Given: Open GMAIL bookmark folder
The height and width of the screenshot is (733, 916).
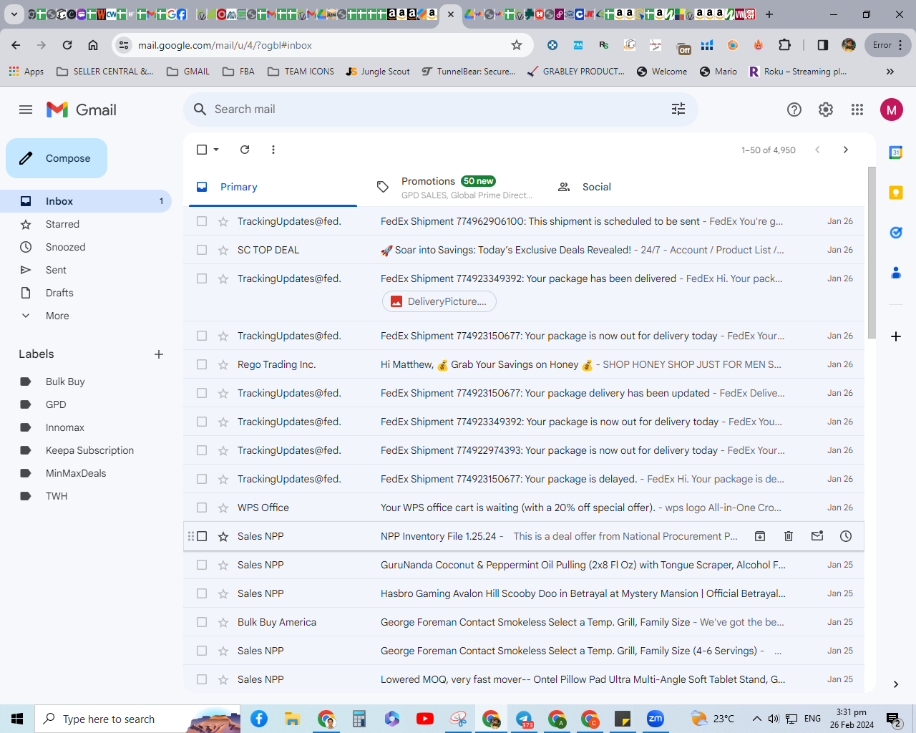Looking at the screenshot, I should coord(188,72).
